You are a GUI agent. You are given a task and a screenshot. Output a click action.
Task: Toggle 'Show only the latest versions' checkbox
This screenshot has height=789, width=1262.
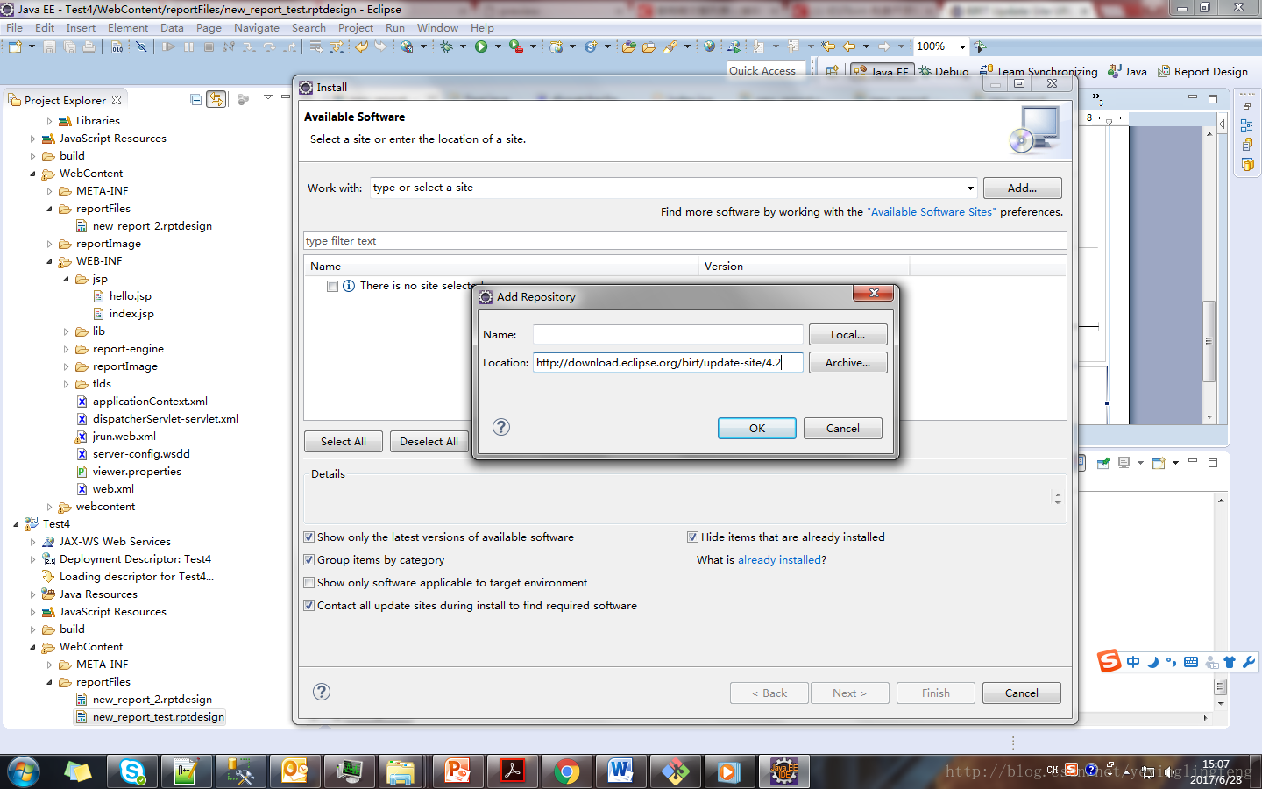[x=309, y=537]
